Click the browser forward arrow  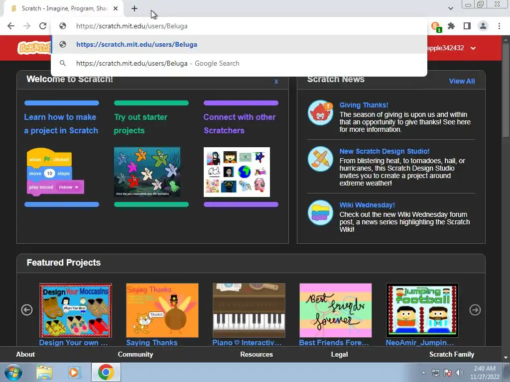[27, 26]
